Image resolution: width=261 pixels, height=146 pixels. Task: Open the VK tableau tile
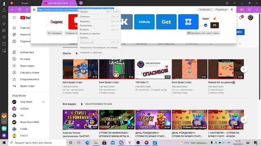point(127,22)
